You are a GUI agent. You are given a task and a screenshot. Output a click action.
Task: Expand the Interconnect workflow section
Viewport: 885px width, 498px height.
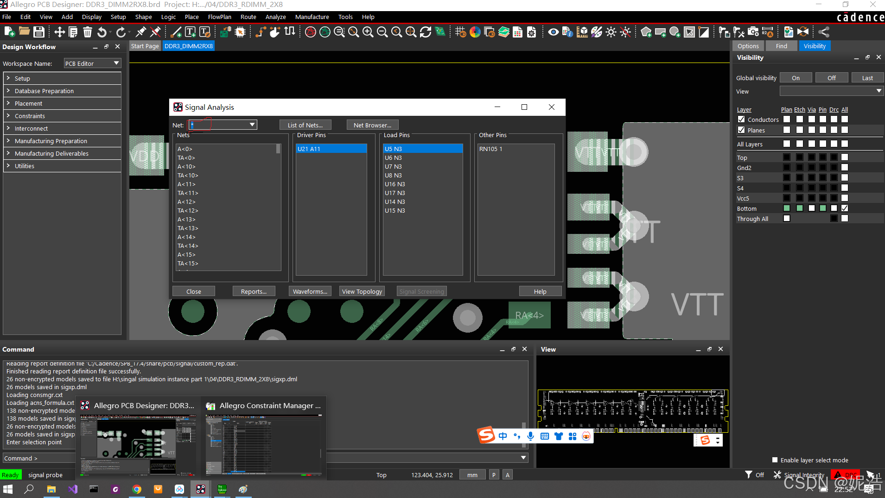(x=62, y=128)
